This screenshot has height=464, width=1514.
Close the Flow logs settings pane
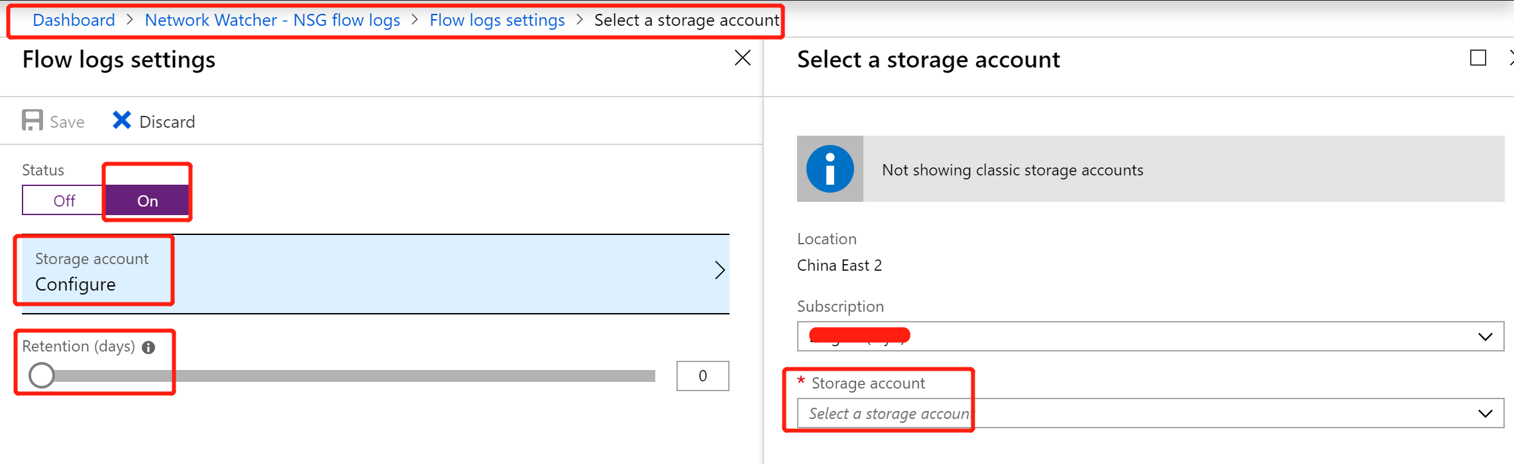742,58
